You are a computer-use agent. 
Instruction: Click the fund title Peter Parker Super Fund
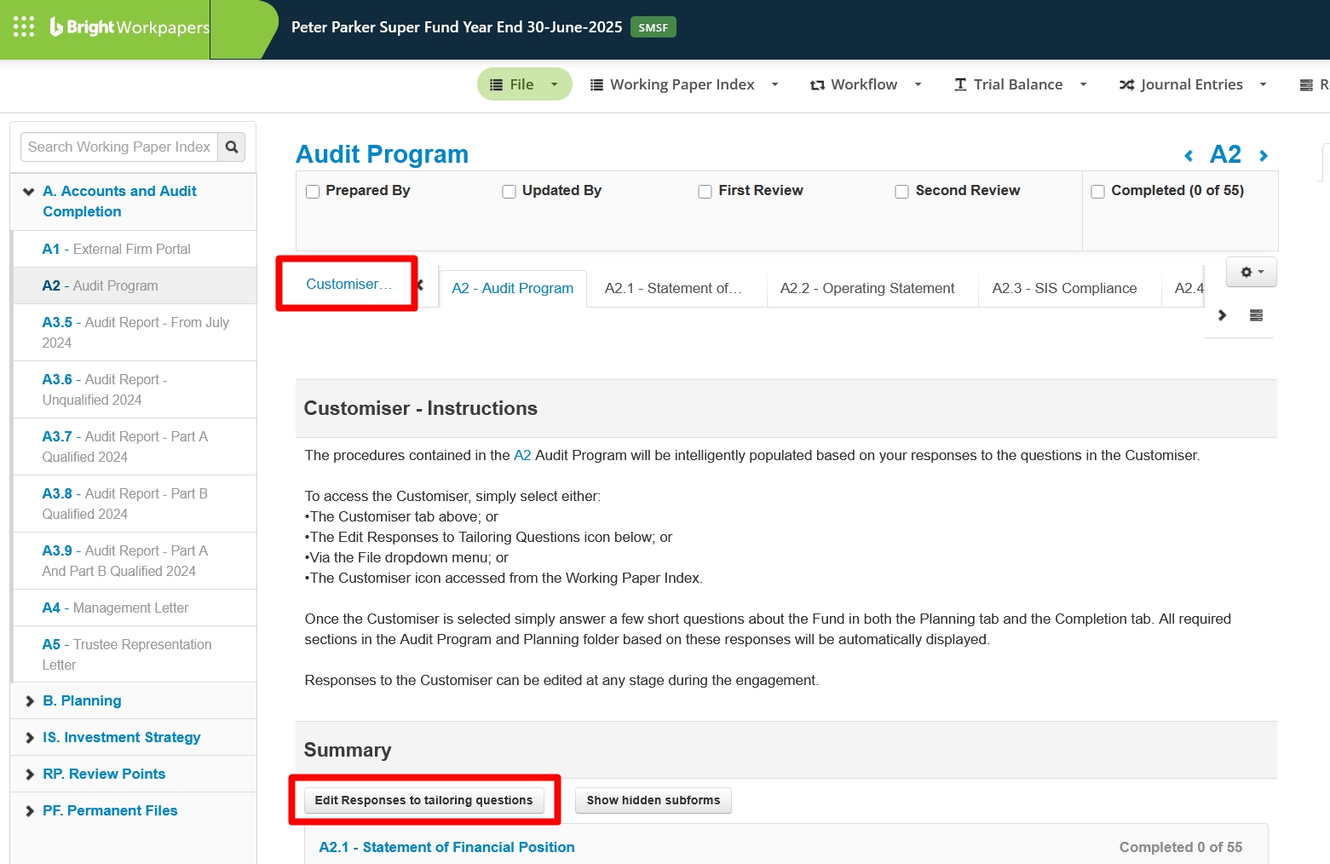point(457,27)
